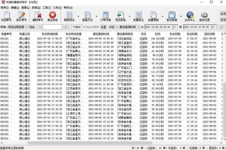Click the 备份数据 floppy disk icon
The image size is (226, 150).
172,15
